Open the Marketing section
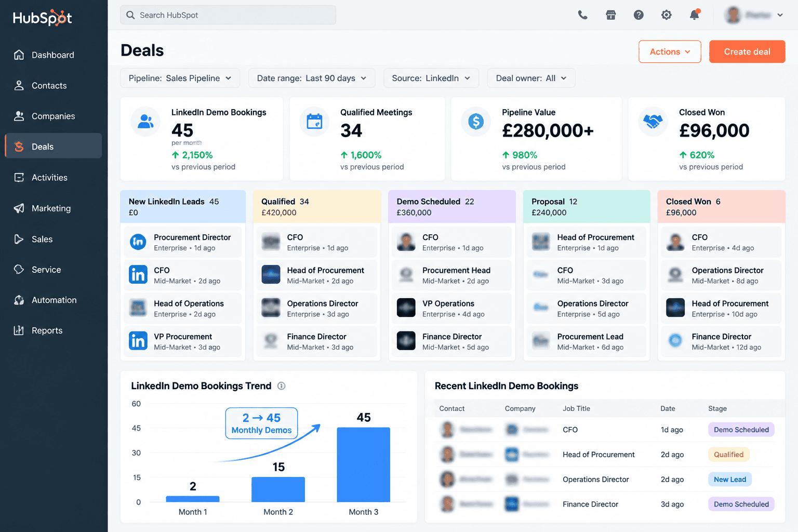 tap(53, 208)
